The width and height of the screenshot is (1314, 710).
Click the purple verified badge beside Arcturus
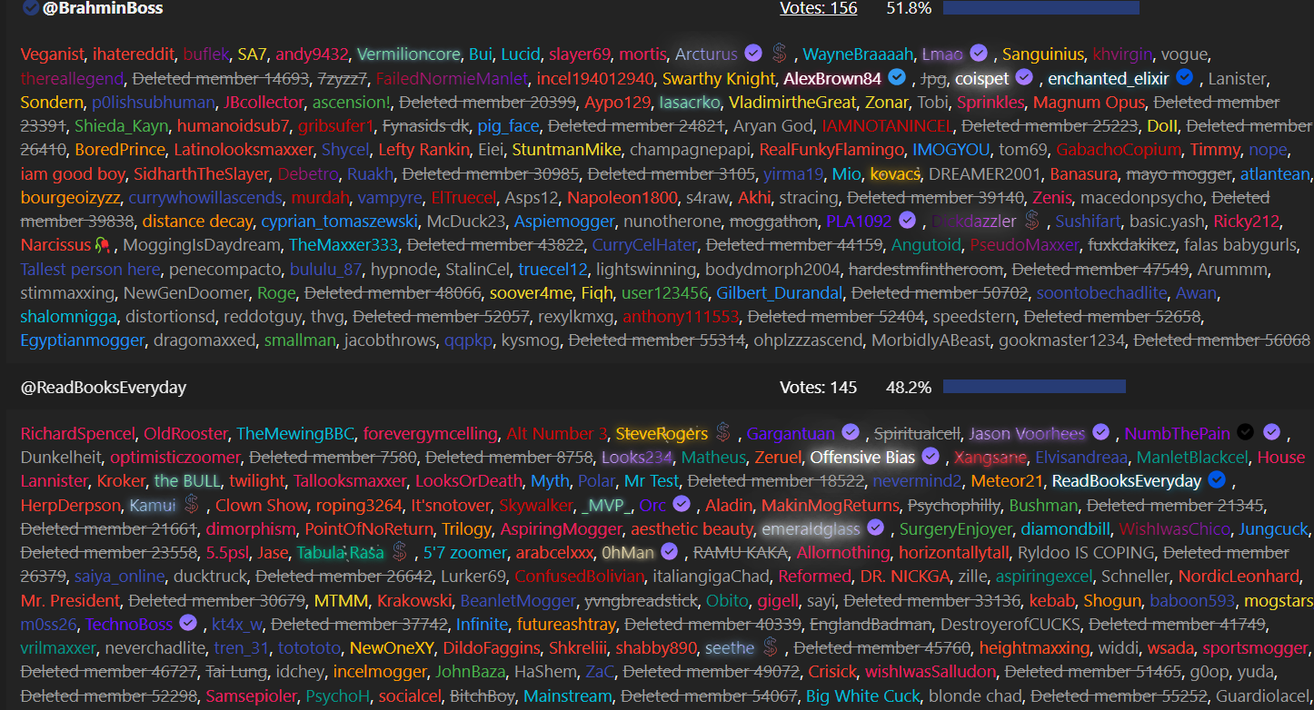(752, 54)
